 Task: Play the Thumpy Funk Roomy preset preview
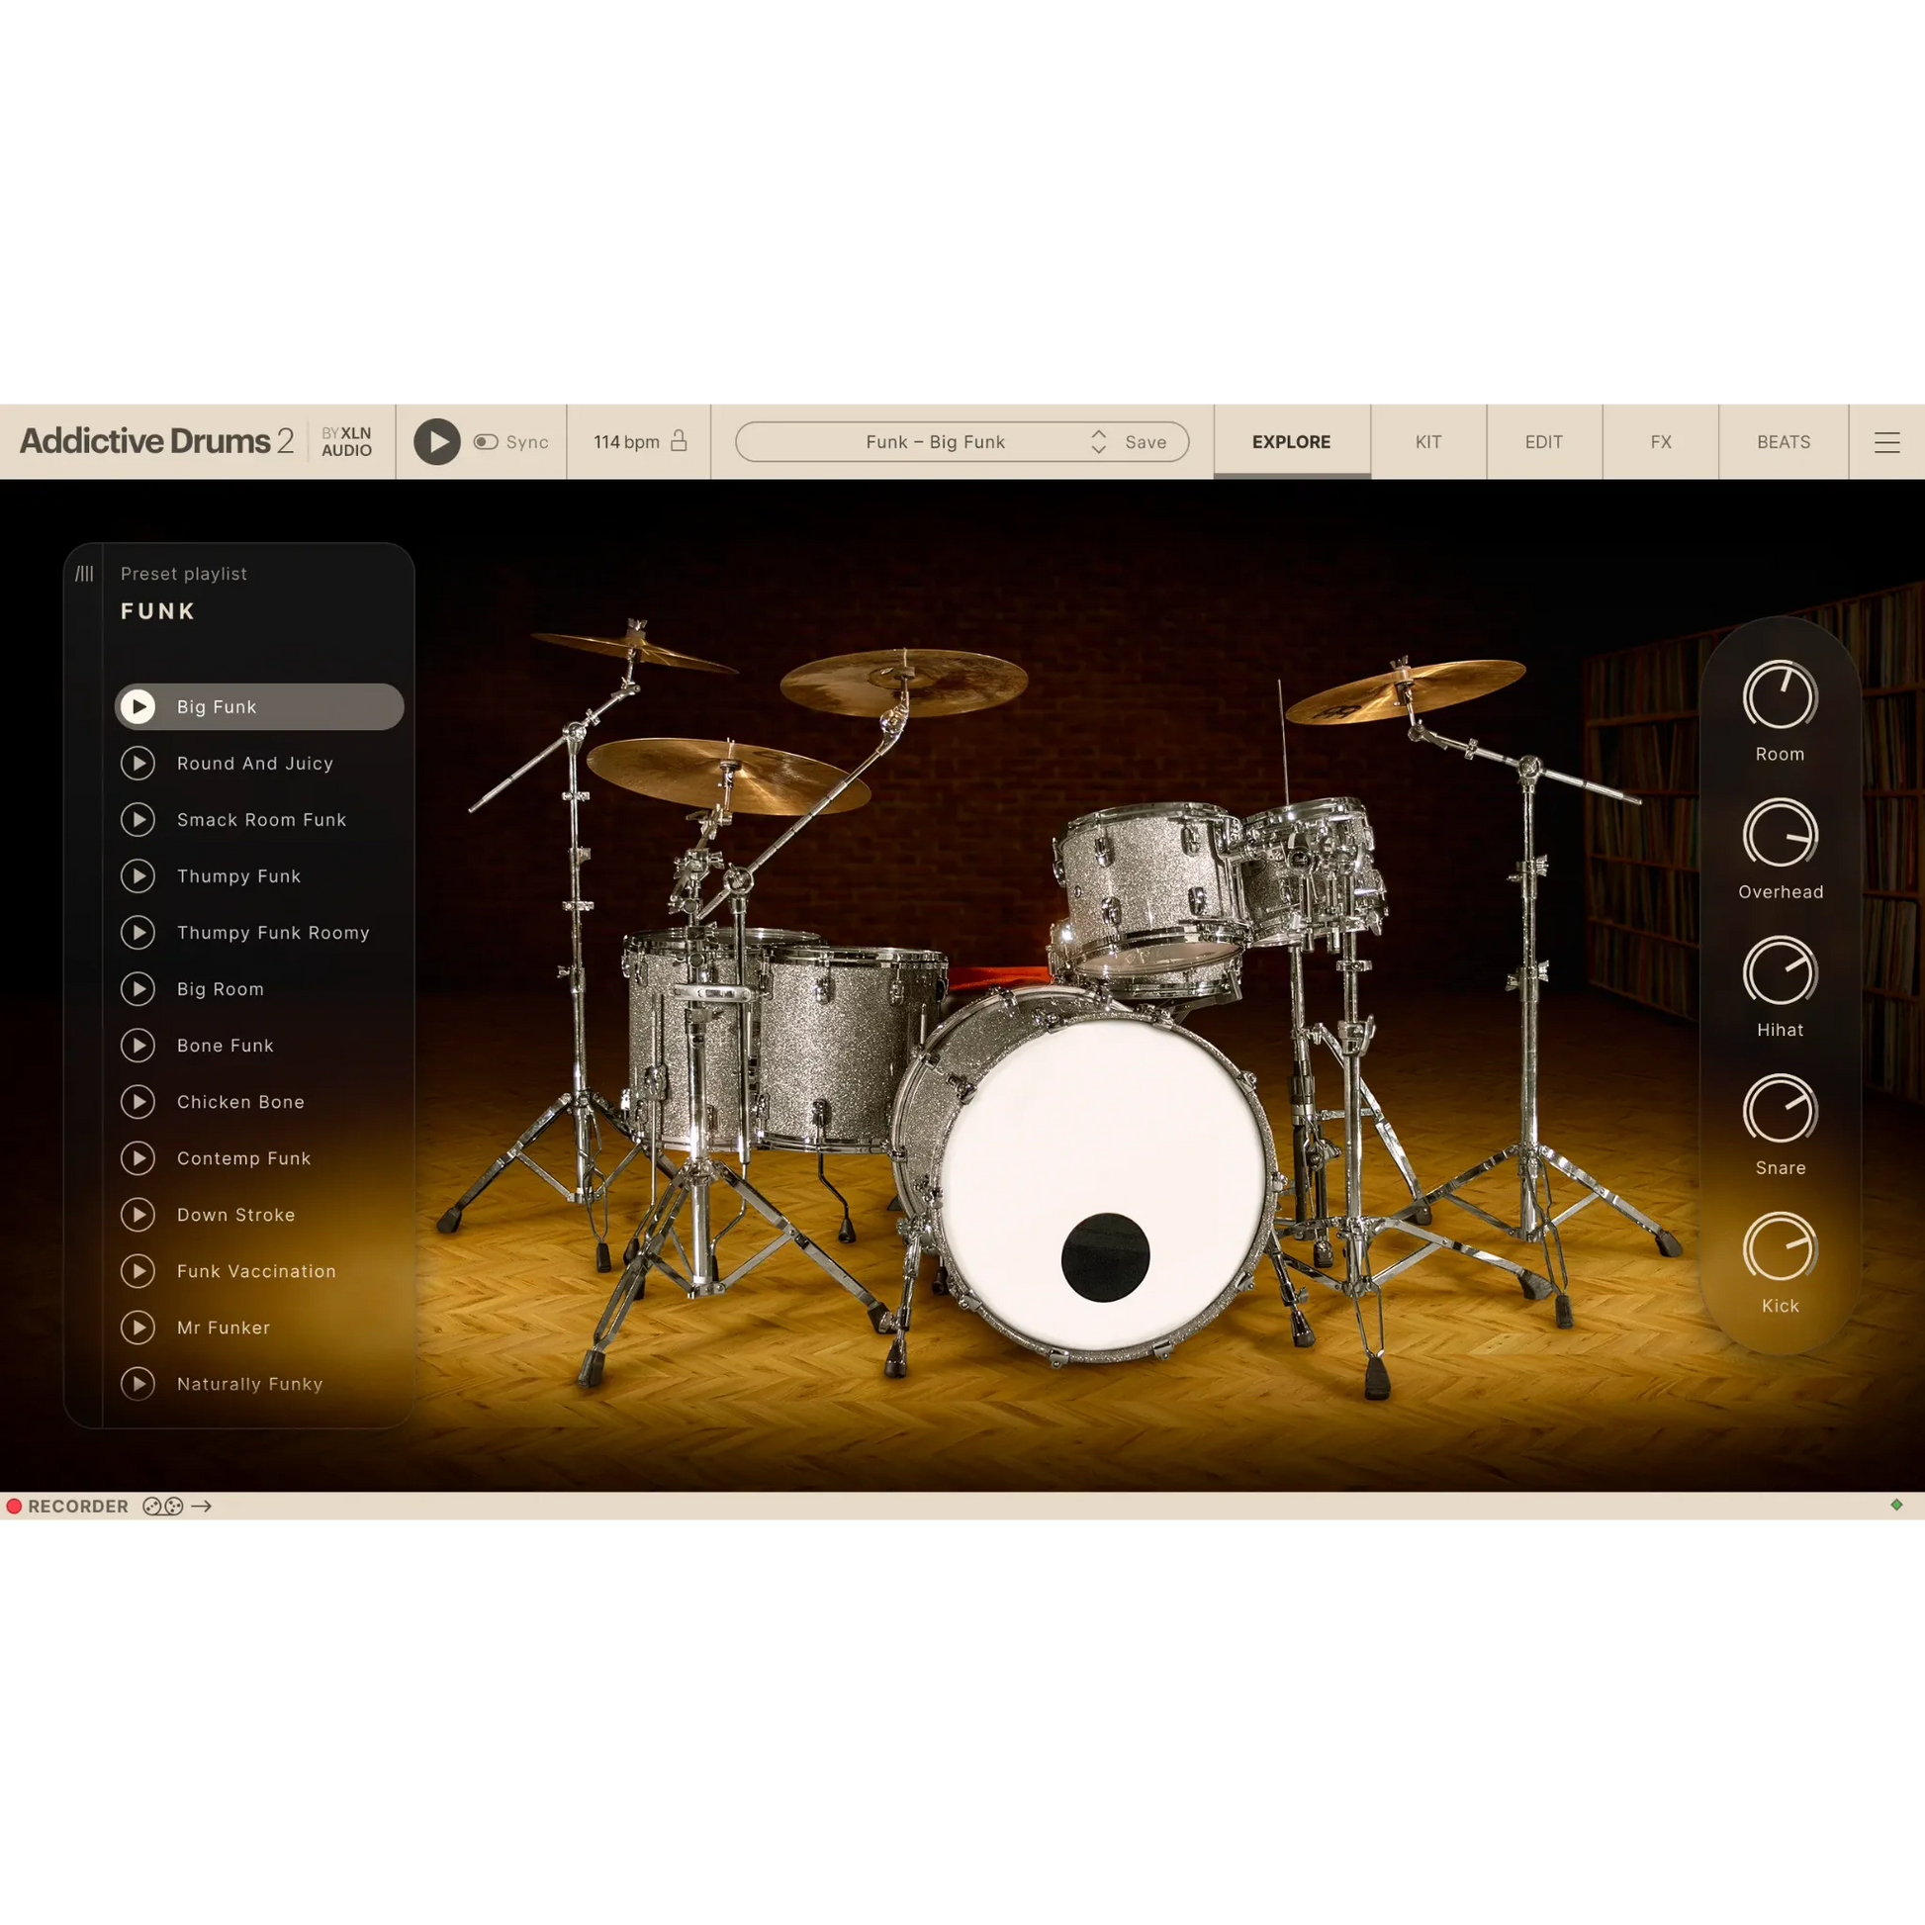click(138, 933)
